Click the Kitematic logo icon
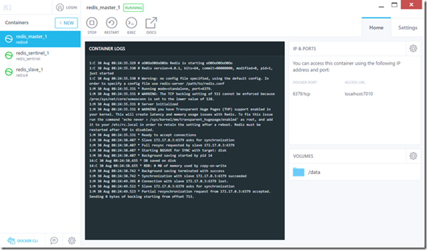The height and width of the screenshot is (250, 427). click(x=7, y=7)
